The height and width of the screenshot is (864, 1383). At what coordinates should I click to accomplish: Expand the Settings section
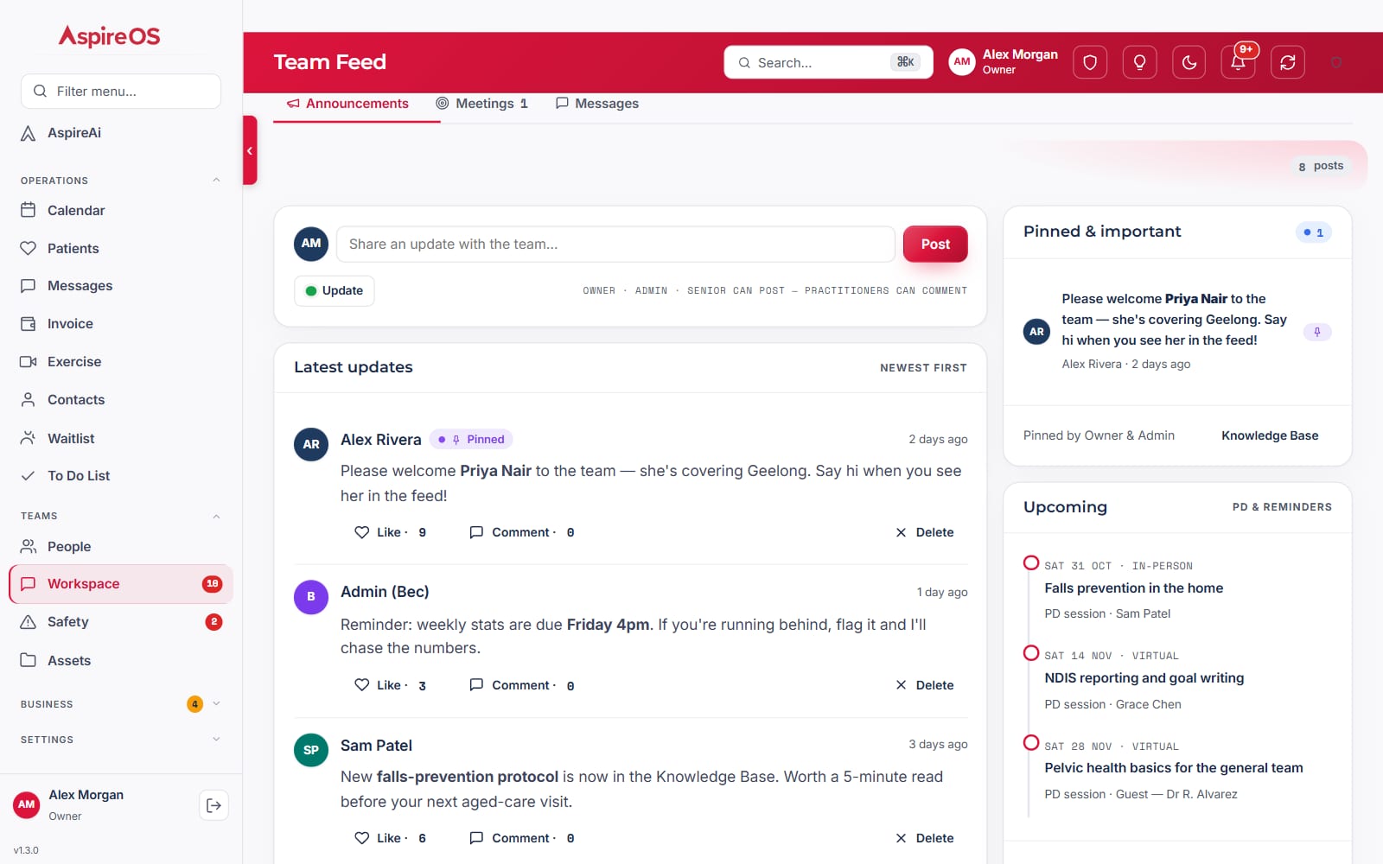pos(121,740)
